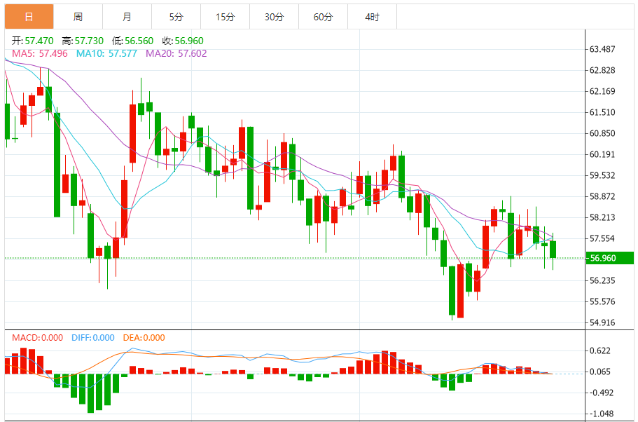Open the 周 weekly chart tab
638x422 pixels.
pos(78,16)
